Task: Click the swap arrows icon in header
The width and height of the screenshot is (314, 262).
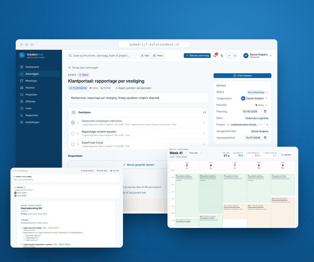Action: (x=222, y=56)
